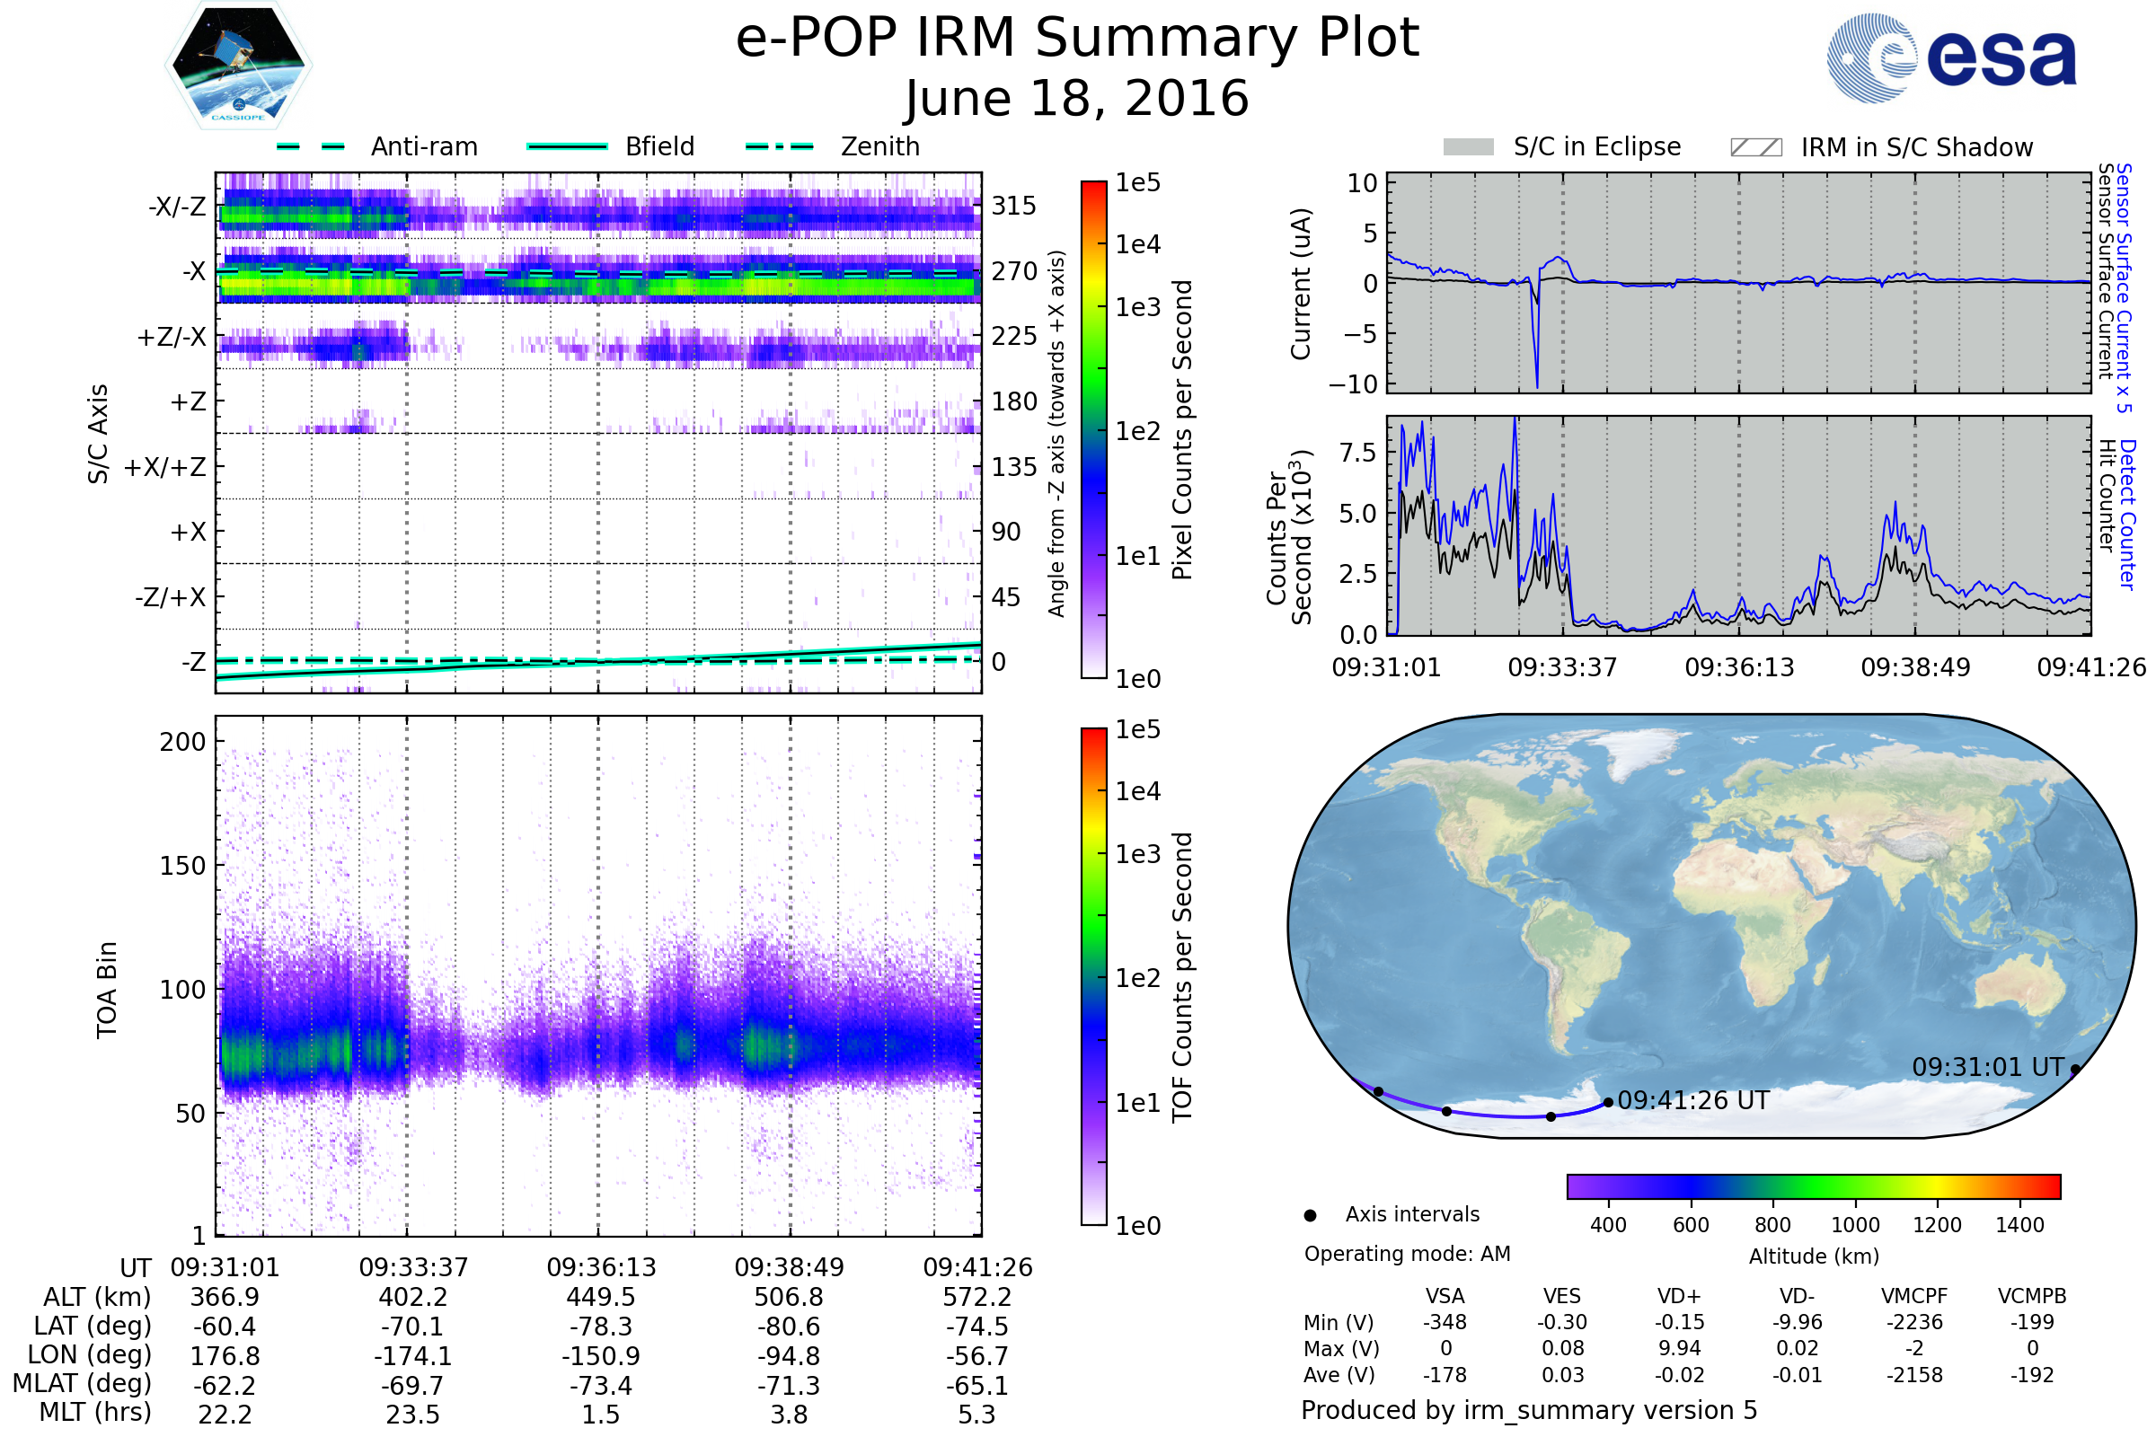
Task: Click the Produced by irm_summary version 5 text
Action: pos(1529,1410)
